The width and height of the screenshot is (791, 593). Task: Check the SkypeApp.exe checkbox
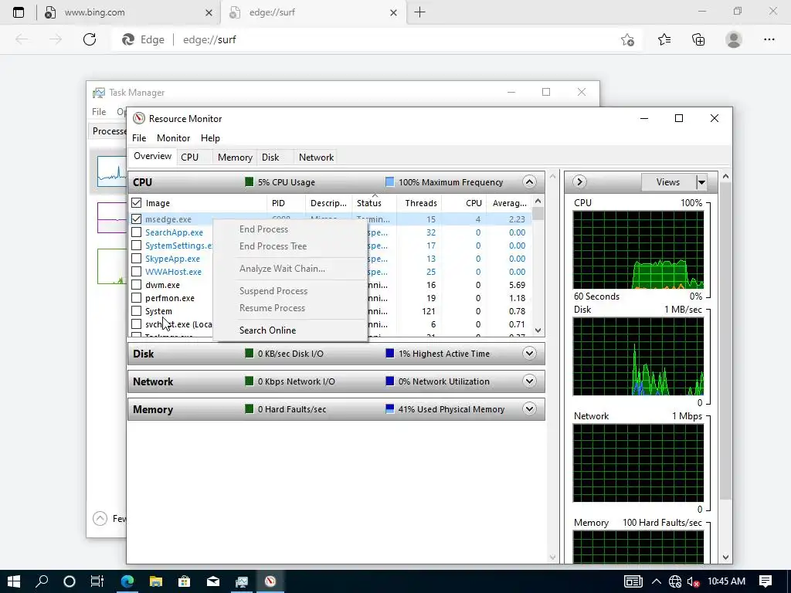tap(136, 258)
